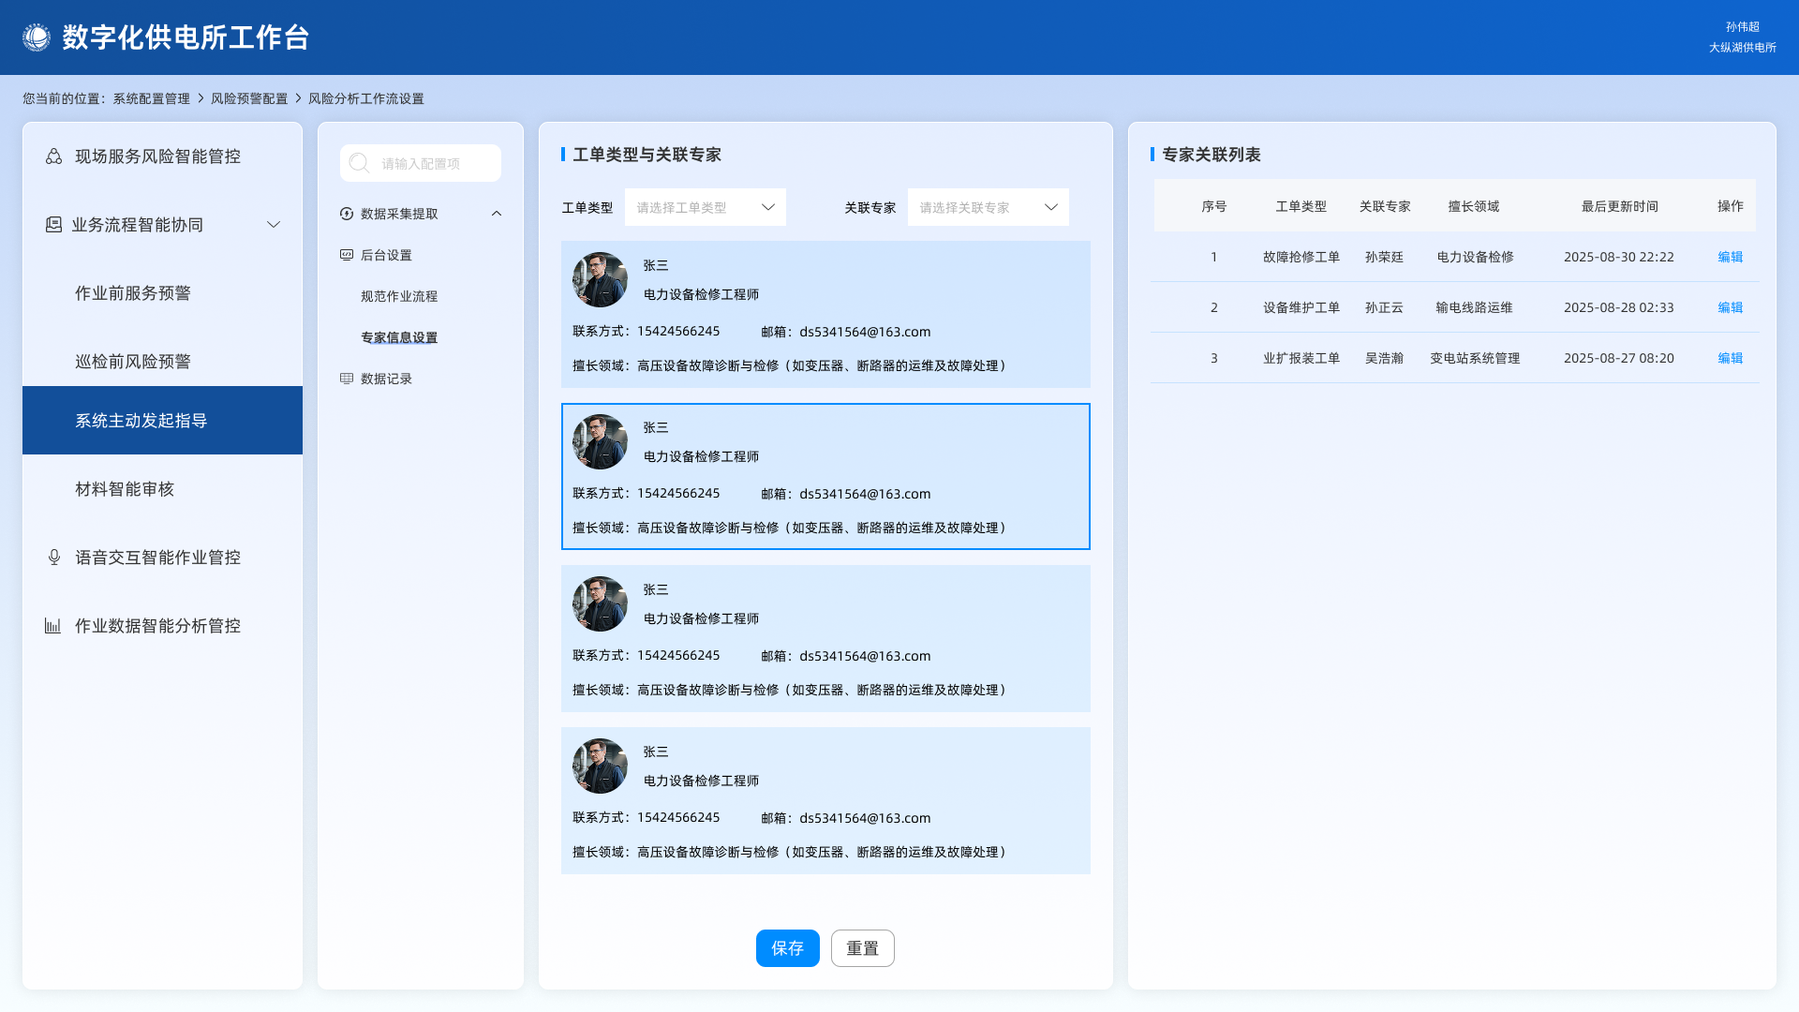Image resolution: width=1799 pixels, height=1012 pixels.
Task: Click the search magnifier icon in config box
Action: [x=359, y=163]
